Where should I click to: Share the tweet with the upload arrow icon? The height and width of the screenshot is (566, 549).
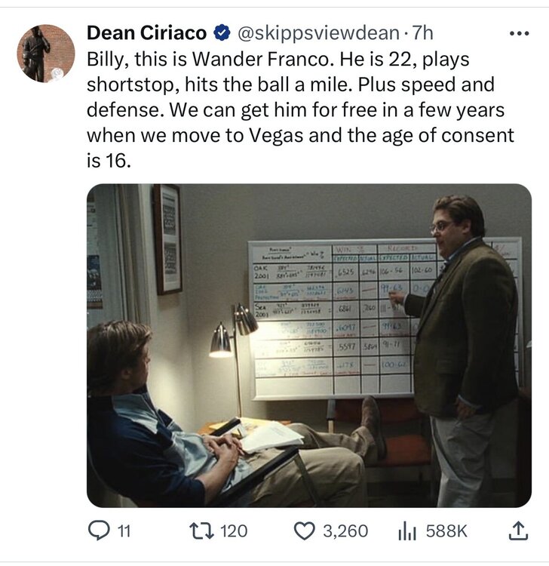[517, 531]
